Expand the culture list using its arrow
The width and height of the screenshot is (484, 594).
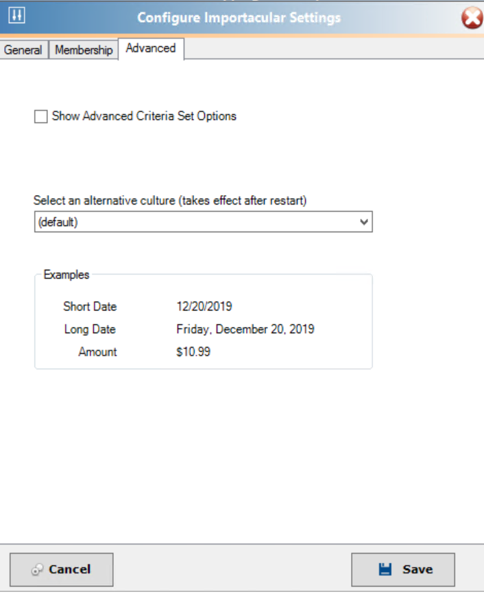click(364, 222)
